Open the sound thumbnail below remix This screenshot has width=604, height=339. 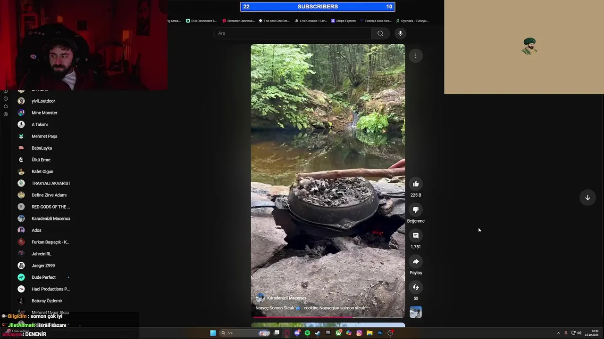[416, 312]
